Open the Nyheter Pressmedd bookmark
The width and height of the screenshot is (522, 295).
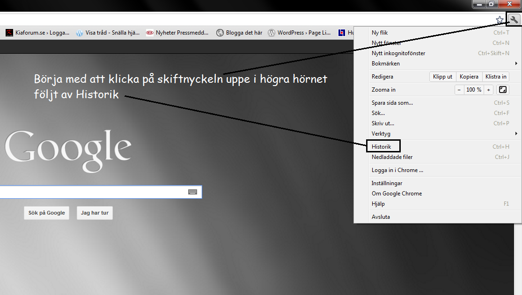click(x=178, y=33)
